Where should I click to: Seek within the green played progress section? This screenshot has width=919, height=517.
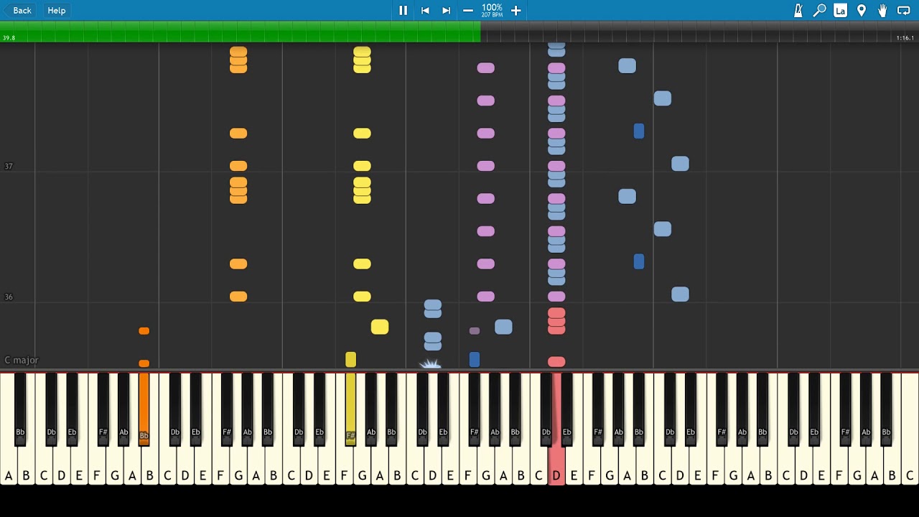(241, 32)
